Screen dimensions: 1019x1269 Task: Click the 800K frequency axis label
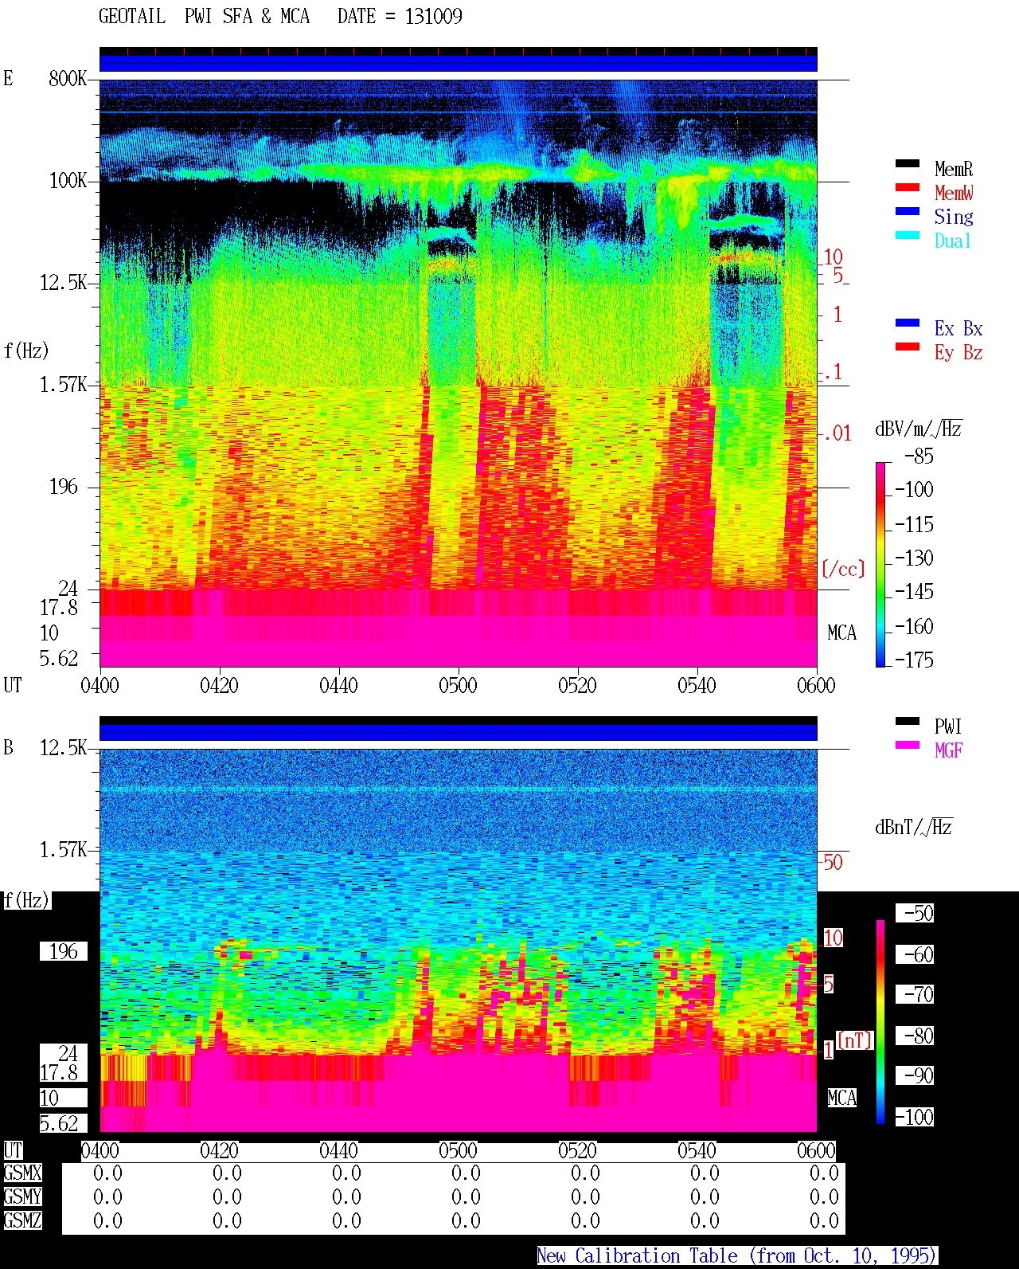68,79
